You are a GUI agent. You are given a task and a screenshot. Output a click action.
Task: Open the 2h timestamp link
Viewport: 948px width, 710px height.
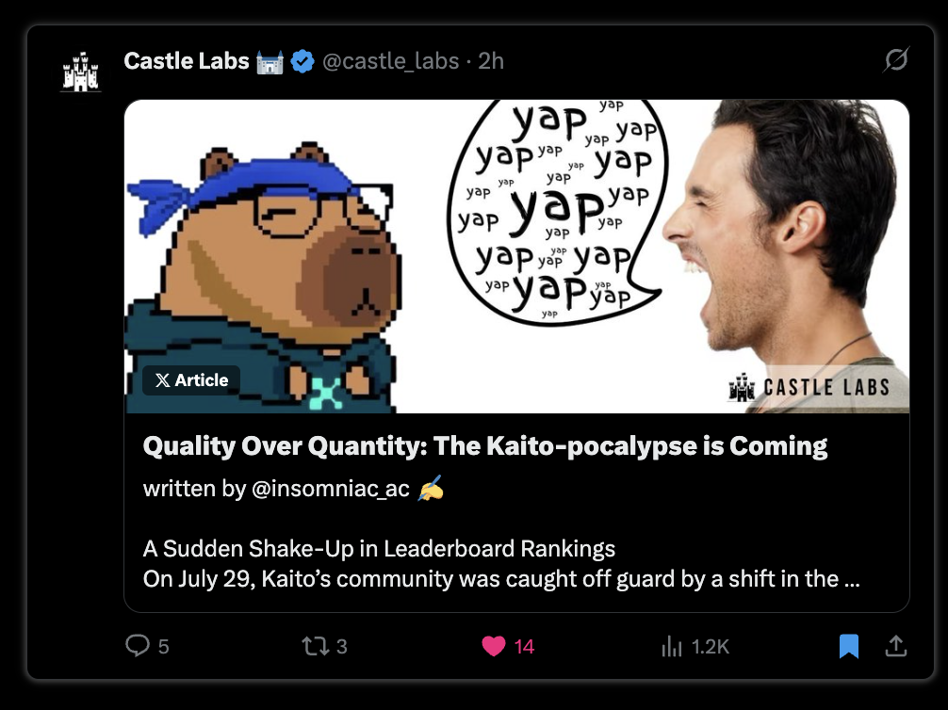coord(491,61)
